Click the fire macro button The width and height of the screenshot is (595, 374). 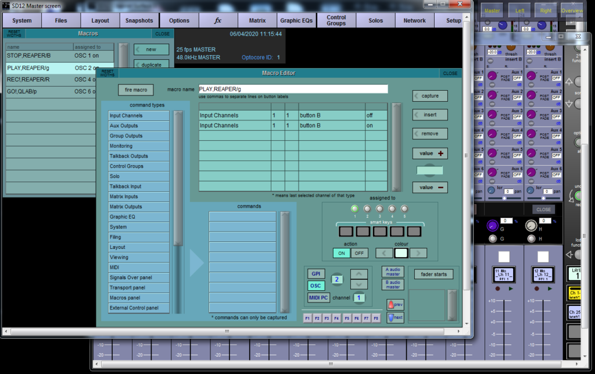tap(136, 90)
